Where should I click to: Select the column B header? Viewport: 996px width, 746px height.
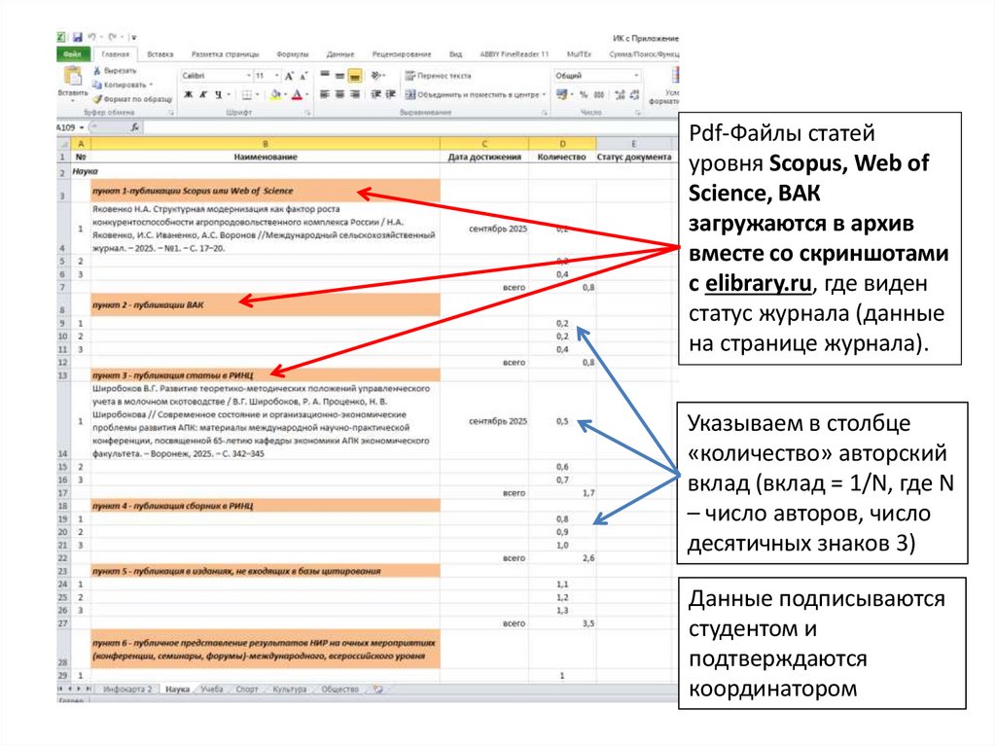[265, 144]
